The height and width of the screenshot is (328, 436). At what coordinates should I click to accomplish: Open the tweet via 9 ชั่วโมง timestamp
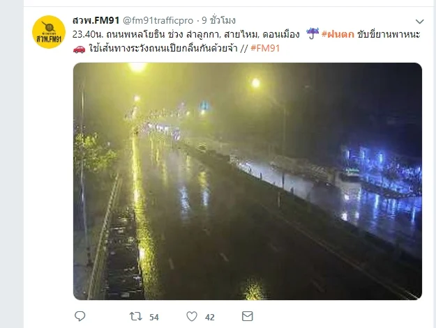coord(218,20)
